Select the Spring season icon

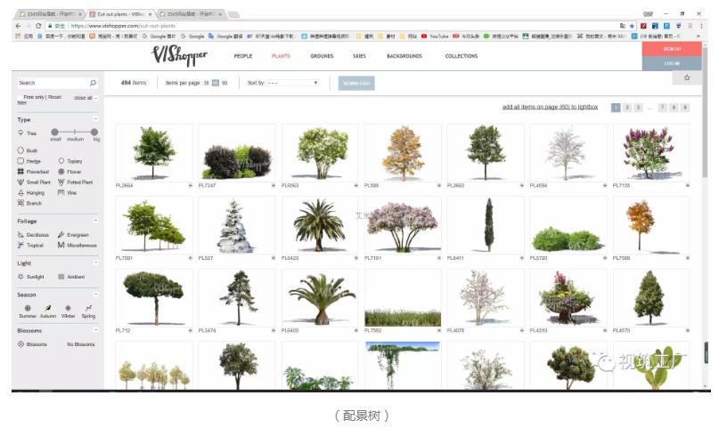88,308
